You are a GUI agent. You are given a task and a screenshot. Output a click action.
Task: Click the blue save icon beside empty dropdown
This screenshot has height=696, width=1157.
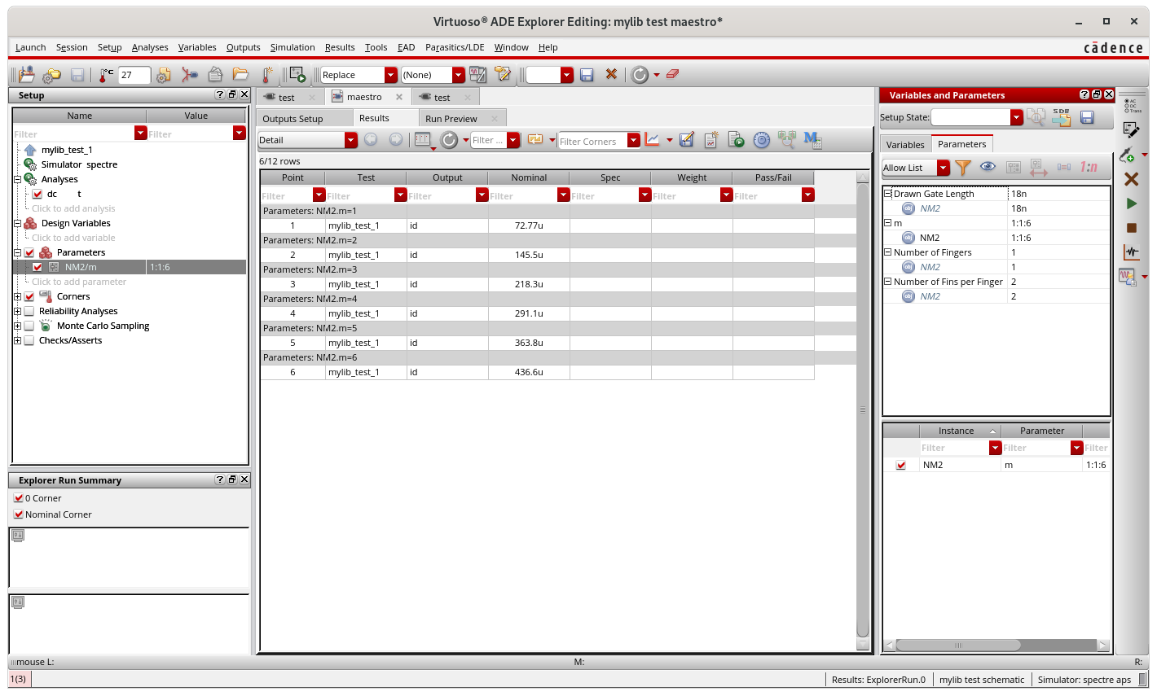(x=587, y=75)
